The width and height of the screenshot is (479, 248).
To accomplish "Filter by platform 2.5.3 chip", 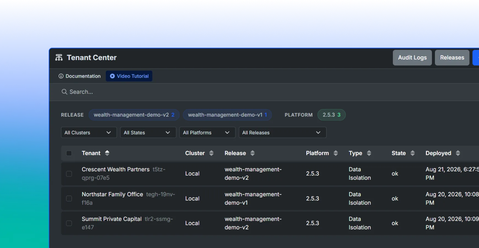I will [331, 115].
